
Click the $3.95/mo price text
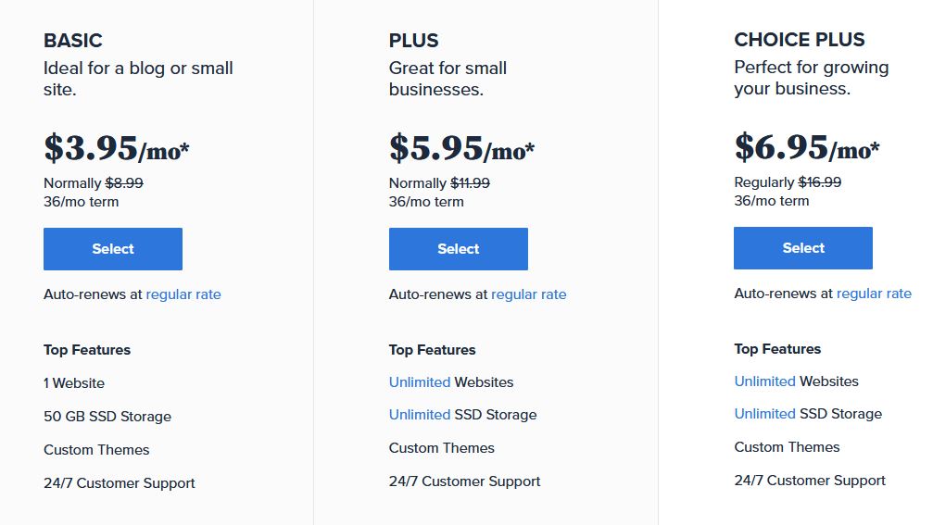click(x=117, y=148)
